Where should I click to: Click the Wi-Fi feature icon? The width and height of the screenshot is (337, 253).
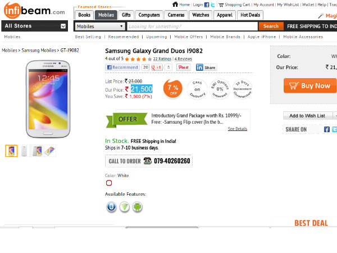click(124, 207)
